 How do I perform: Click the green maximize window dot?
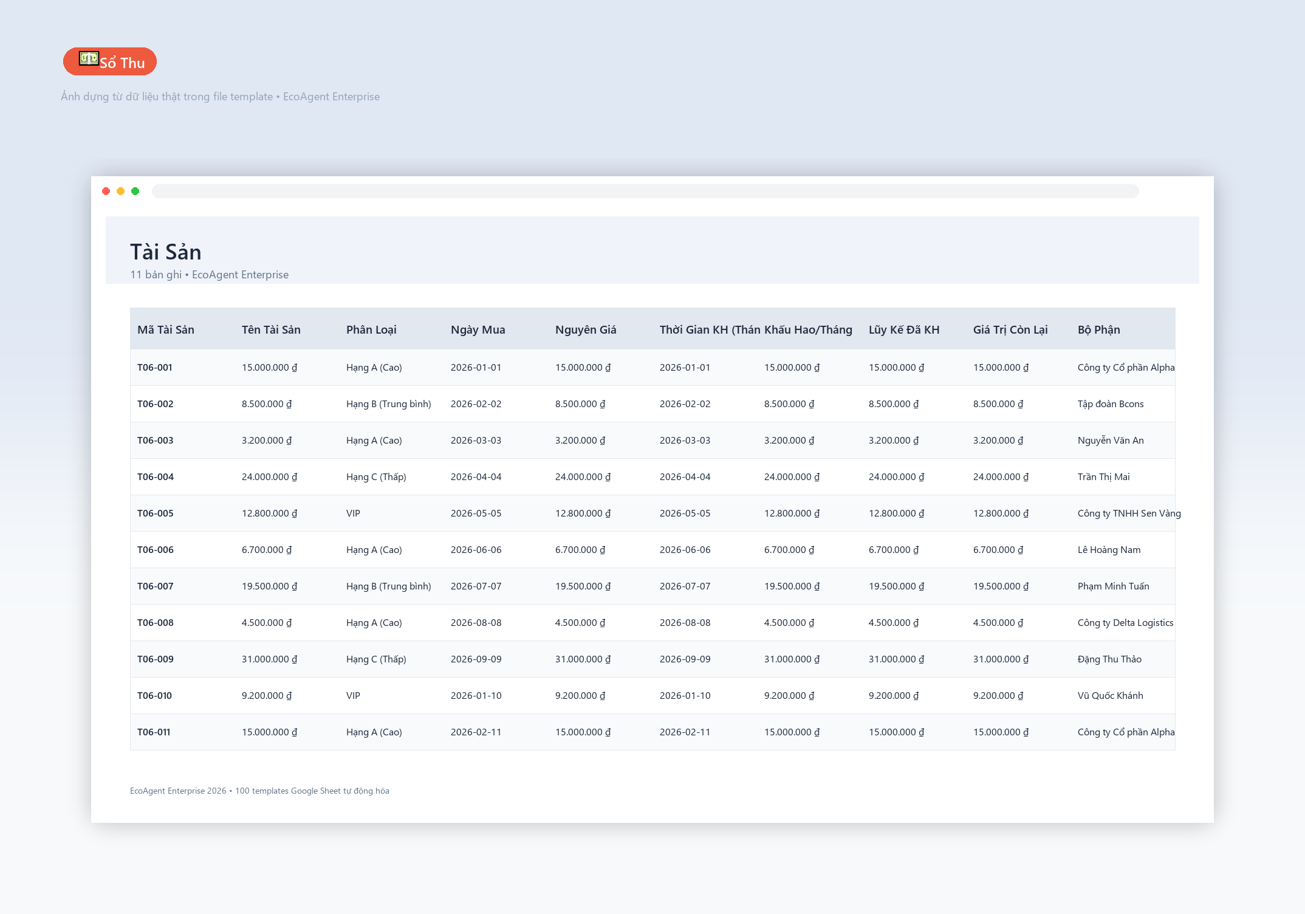pyautogui.click(x=135, y=191)
